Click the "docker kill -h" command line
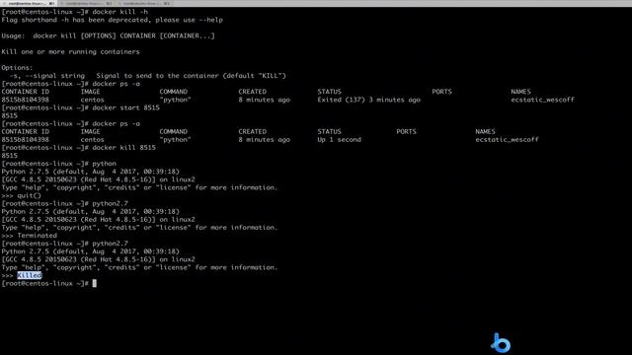The image size is (632, 355). point(75,12)
